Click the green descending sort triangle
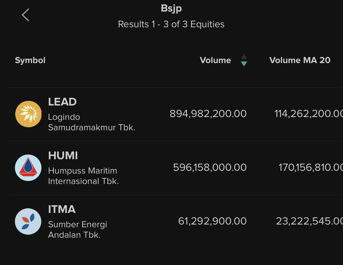The image size is (343, 265). coord(244,64)
